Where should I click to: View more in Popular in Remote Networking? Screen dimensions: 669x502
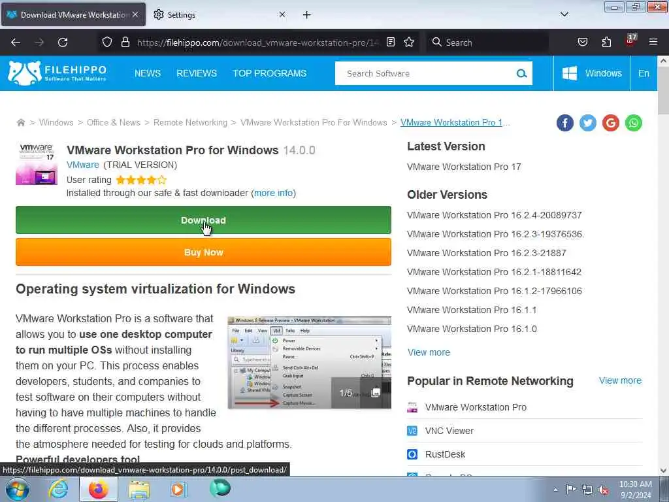coord(620,380)
